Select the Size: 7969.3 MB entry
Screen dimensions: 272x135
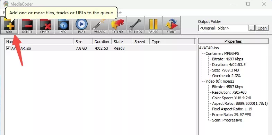pyautogui.click(x=226, y=70)
